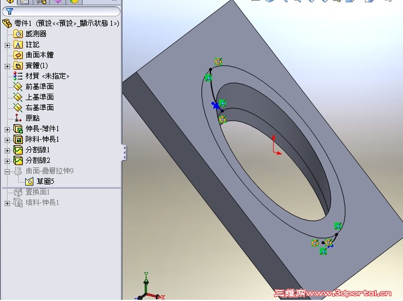Click the 分割線2 split line icon
The image size is (403, 301).
(x=18, y=160)
